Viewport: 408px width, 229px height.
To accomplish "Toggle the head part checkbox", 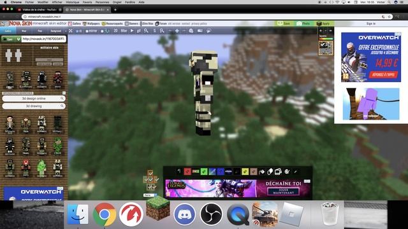I will tap(150, 173).
